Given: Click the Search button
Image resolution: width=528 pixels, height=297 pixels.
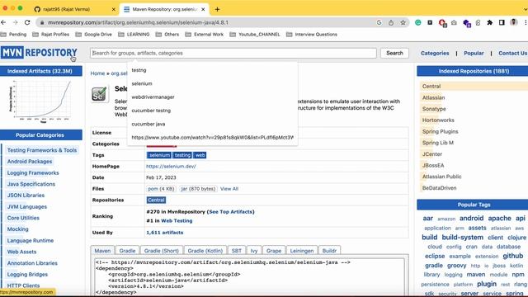Looking at the screenshot, I should tap(394, 53).
